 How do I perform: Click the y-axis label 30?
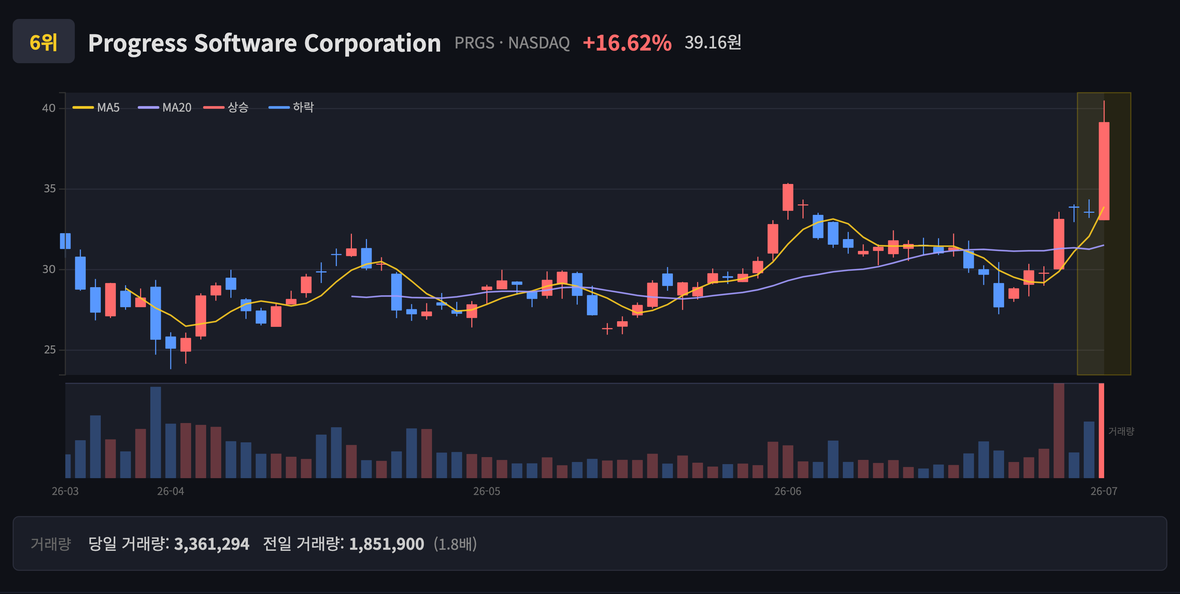(48, 269)
